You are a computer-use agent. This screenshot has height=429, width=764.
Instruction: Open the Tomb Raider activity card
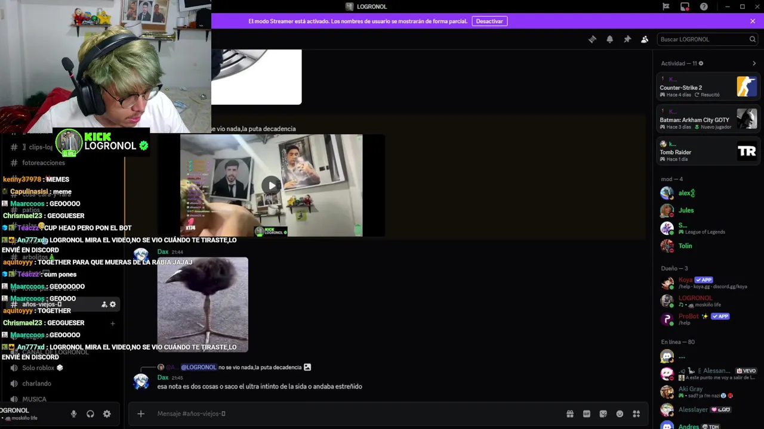click(x=707, y=151)
